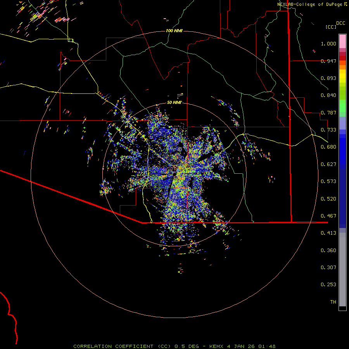Pick the red segment of color bar
Viewport: 349px width, 349px height.
[342, 58]
